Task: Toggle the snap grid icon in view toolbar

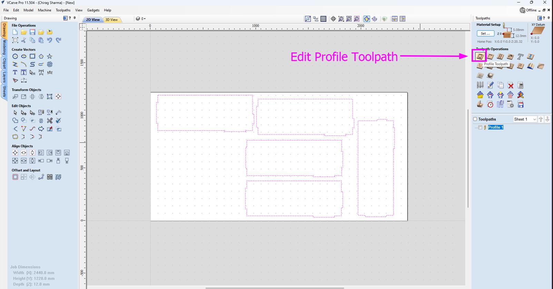Action: click(323, 19)
